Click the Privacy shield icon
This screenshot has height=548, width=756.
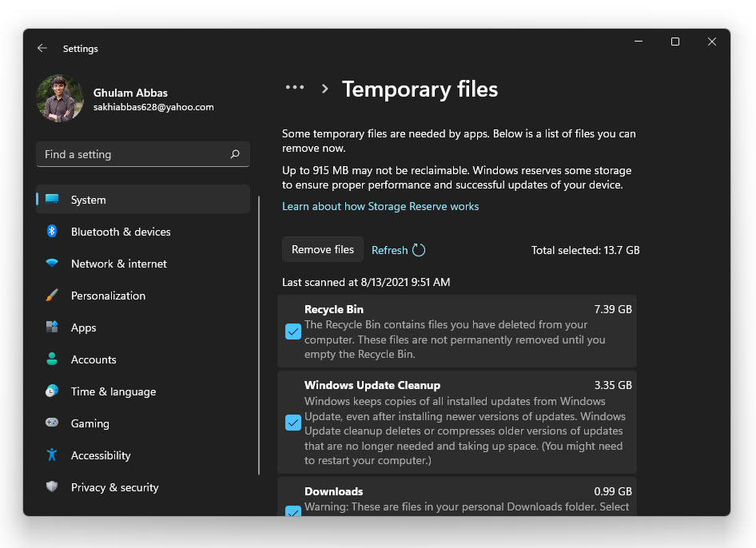coord(52,486)
